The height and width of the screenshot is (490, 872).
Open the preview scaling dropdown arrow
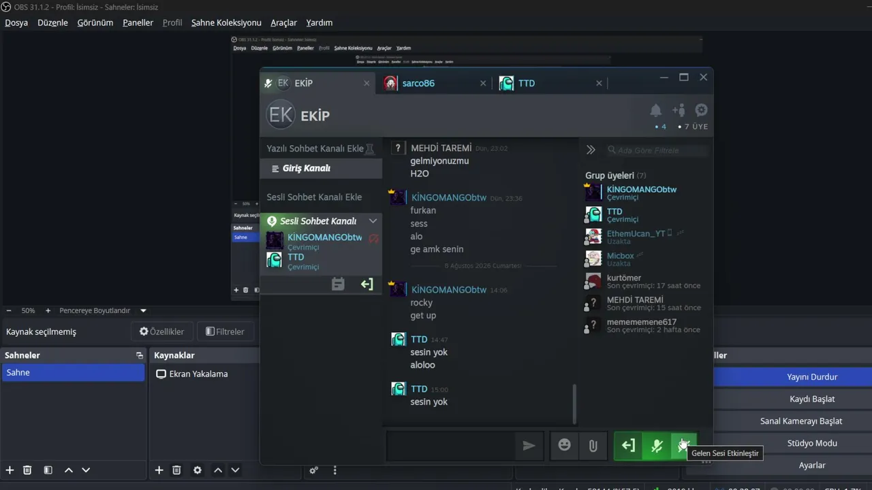(x=143, y=310)
